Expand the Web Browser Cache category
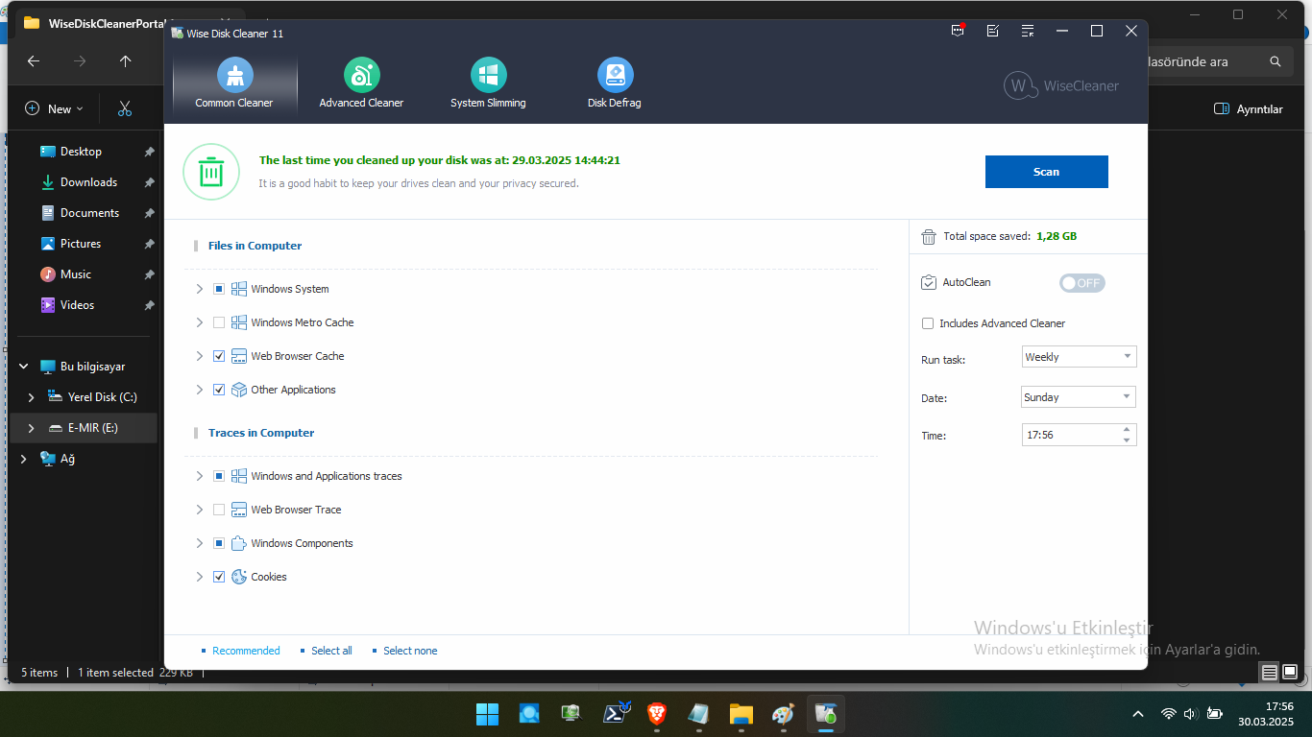1312x737 pixels. coord(199,356)
